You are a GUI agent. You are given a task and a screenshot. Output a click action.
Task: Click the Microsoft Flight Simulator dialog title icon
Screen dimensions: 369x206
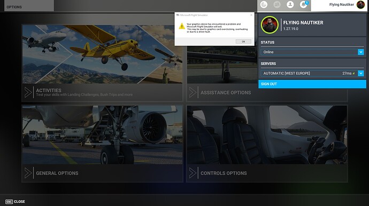(178, 15)
